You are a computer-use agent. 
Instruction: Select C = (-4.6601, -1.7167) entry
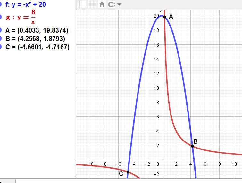point(37,47)
